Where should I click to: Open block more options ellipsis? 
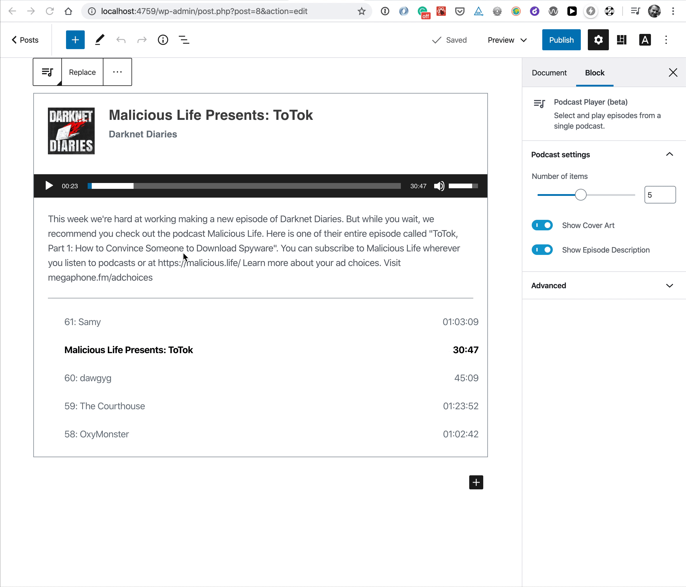(117, 72)
